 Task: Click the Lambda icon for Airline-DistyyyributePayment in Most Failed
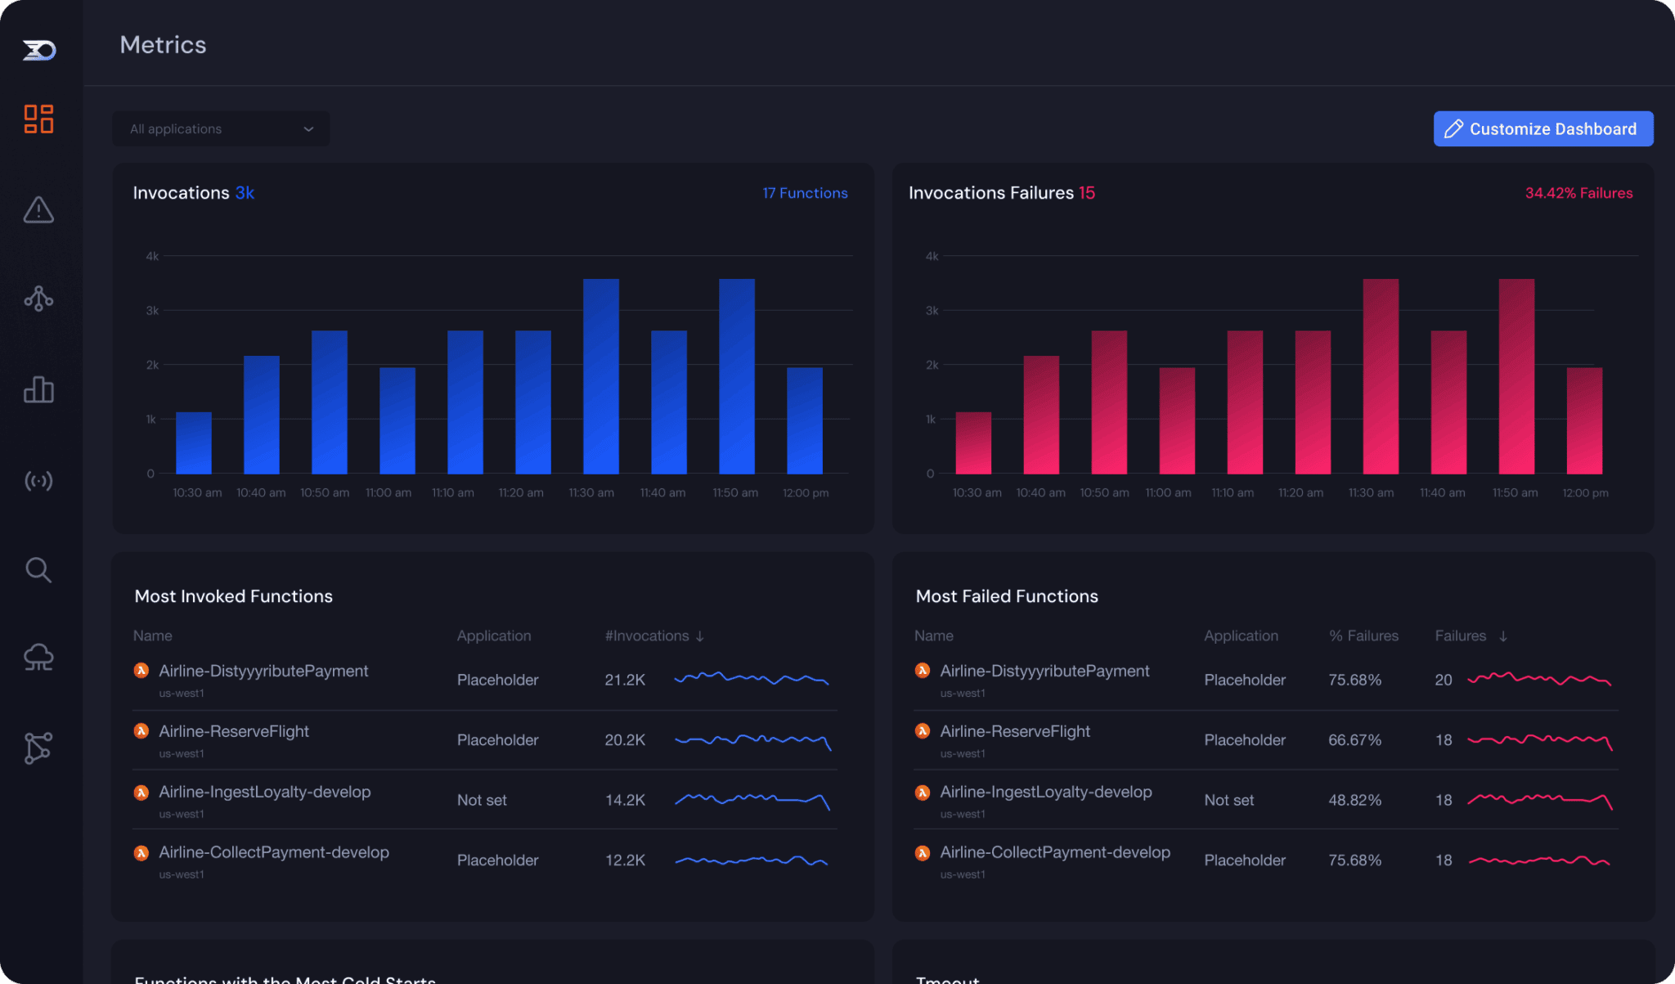pos(923,671)
